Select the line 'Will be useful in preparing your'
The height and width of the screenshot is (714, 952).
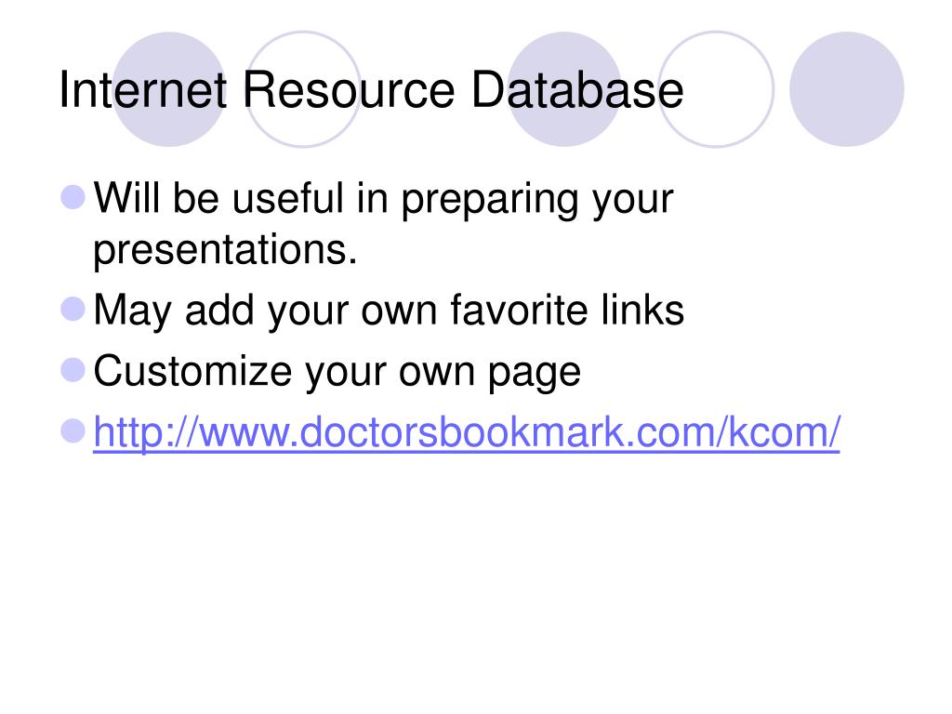click(x=383, y=200)
